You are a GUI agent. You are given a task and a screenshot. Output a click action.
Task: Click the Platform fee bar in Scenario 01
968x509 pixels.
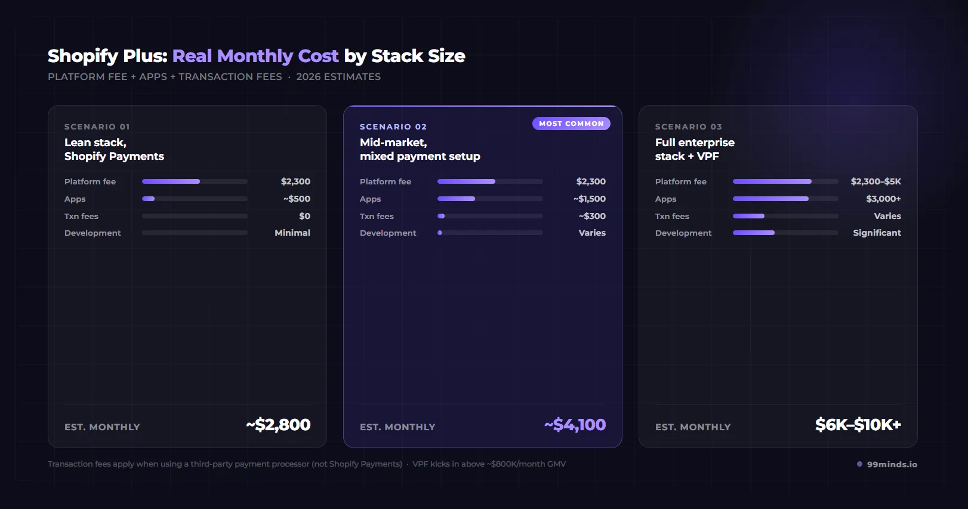pos(195,181)
